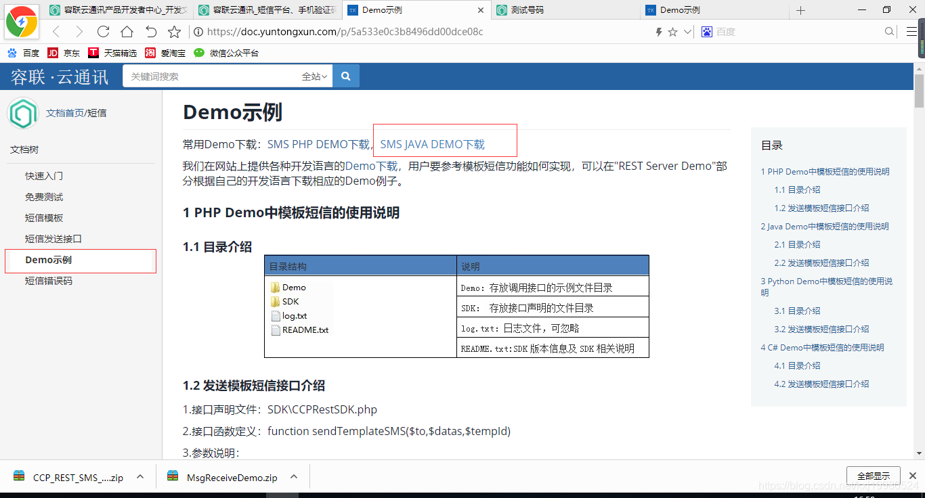The height and width of the screenshot is (498, 925).
Task: Click the green hexagon site logo
Action: click(x=23, y=113)
